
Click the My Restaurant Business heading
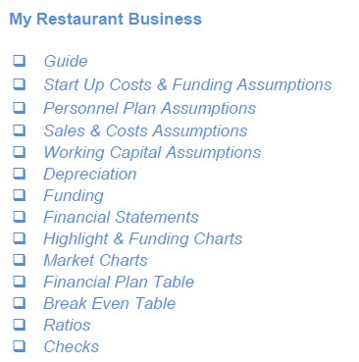106,19
